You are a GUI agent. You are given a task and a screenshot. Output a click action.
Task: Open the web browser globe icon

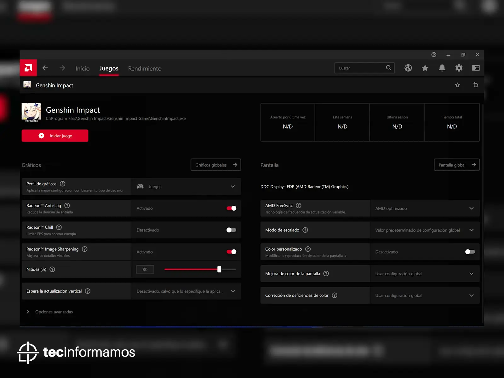pos(408,68)
